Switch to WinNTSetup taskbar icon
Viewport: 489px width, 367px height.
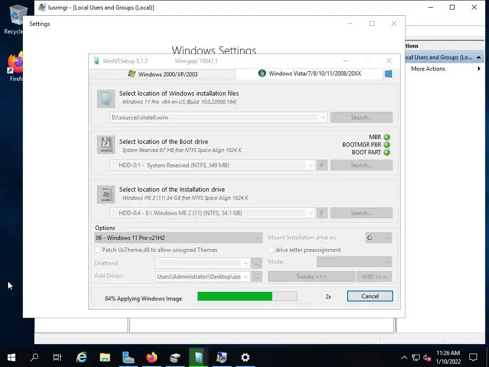click(x=198, y=357)
